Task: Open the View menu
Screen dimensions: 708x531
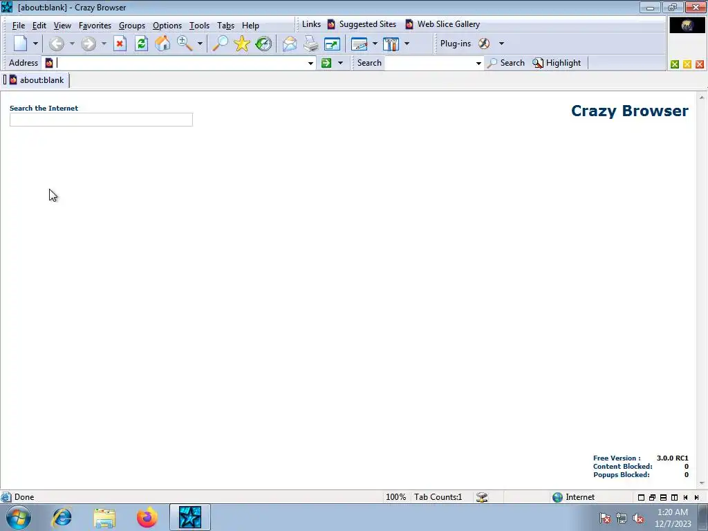Action: [x=62, y=26]
